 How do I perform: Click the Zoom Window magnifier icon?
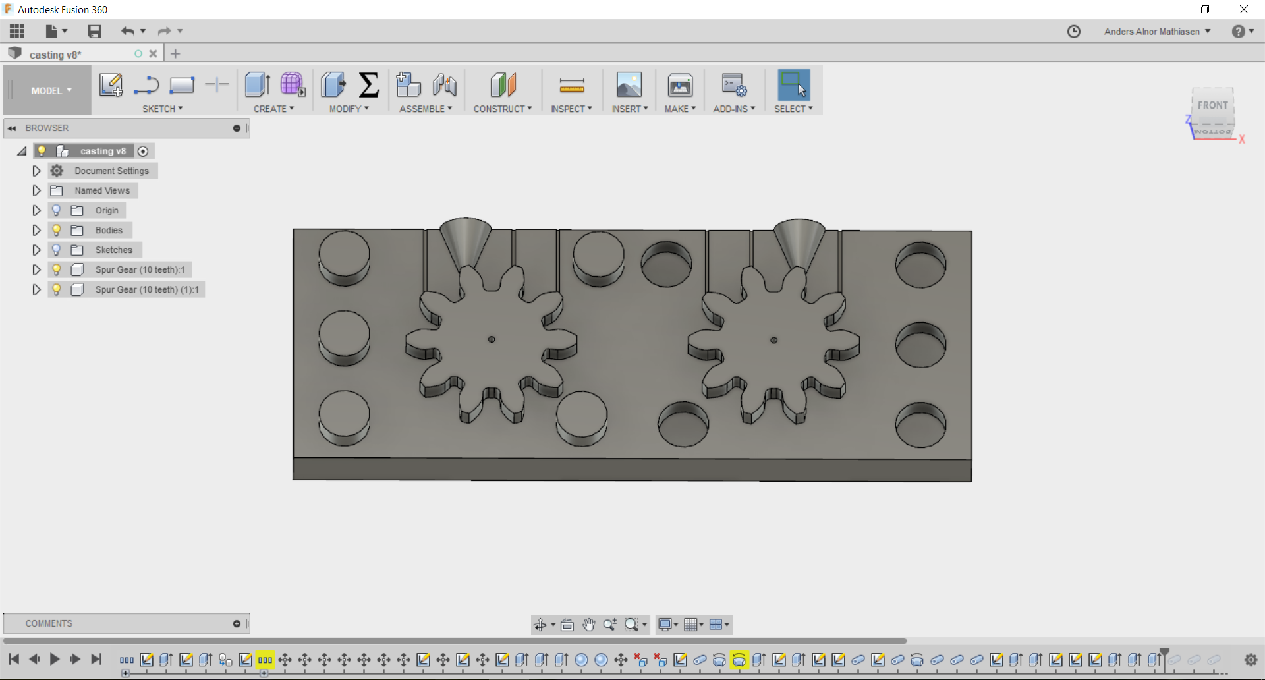631,625
